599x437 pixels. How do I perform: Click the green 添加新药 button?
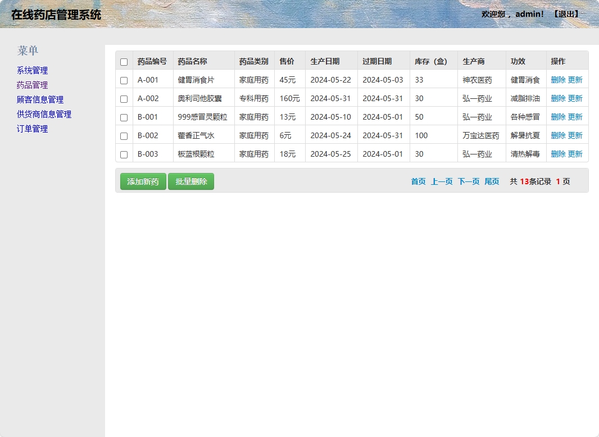143,181
